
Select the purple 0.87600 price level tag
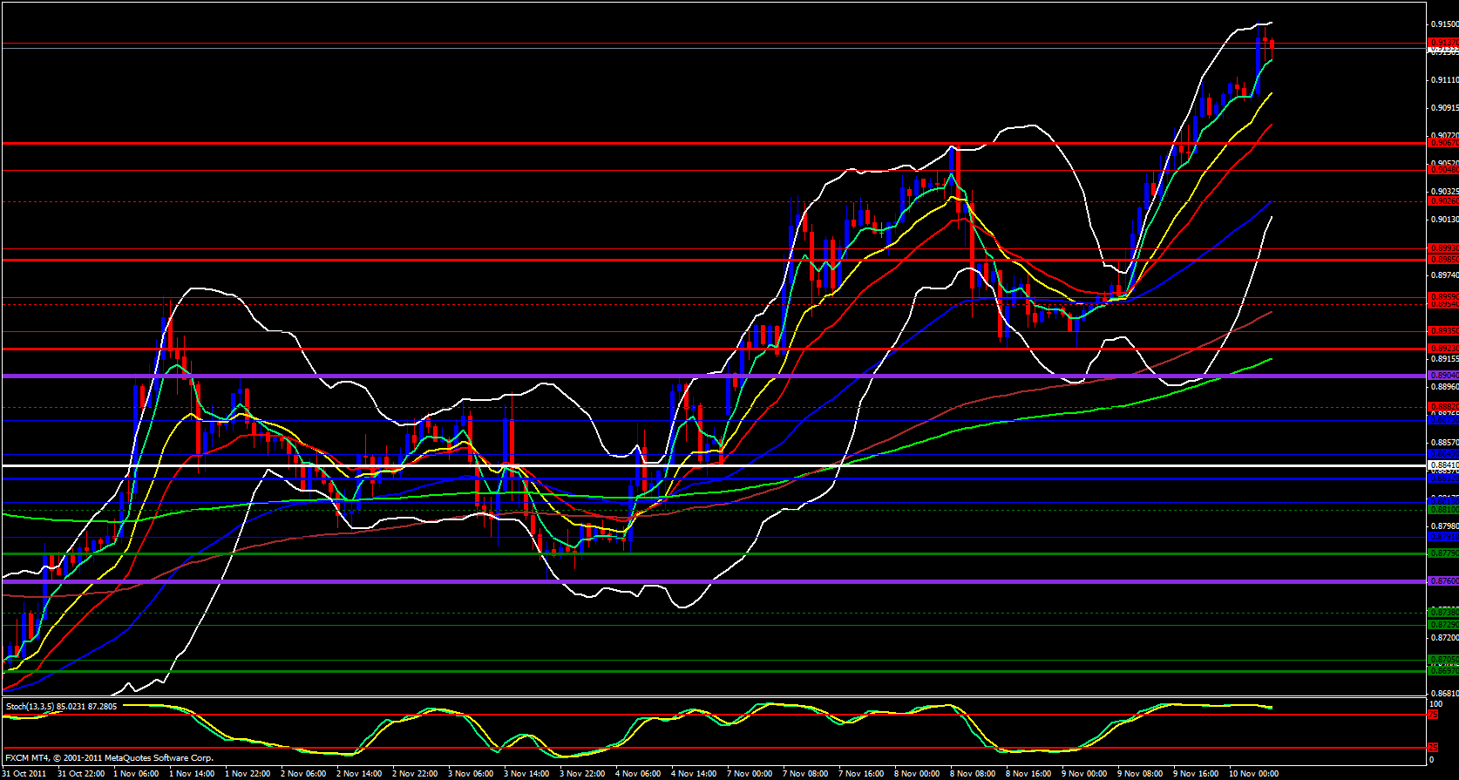(x=1443, y=581)
